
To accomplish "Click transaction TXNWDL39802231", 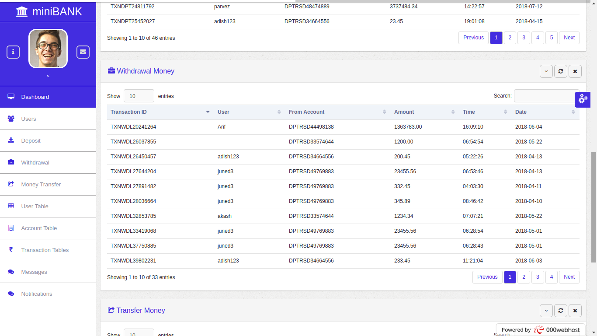I will point(133,261).
